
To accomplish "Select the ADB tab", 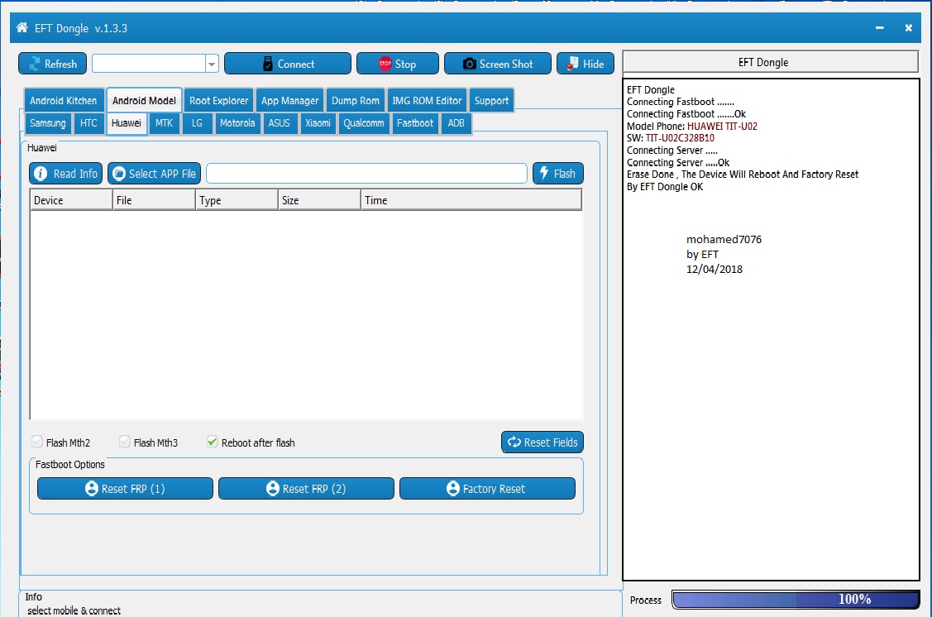I will [456, 123].
